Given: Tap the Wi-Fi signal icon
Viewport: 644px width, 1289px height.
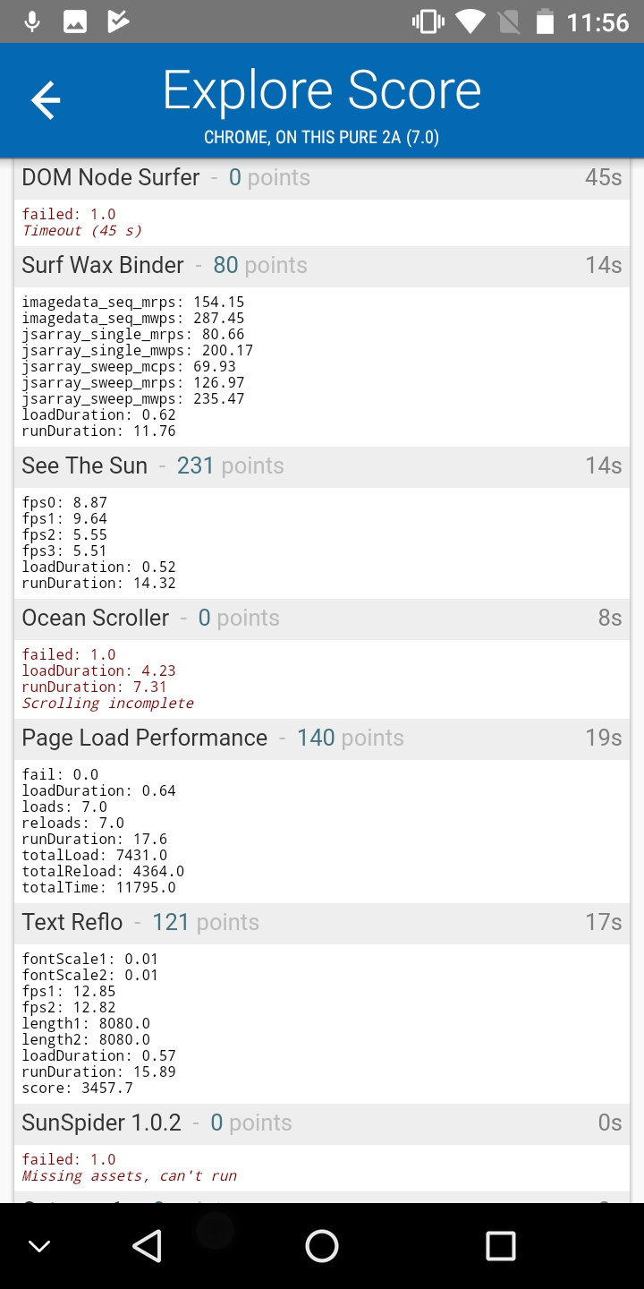Looking at the screenshot, I should (470, 21).
